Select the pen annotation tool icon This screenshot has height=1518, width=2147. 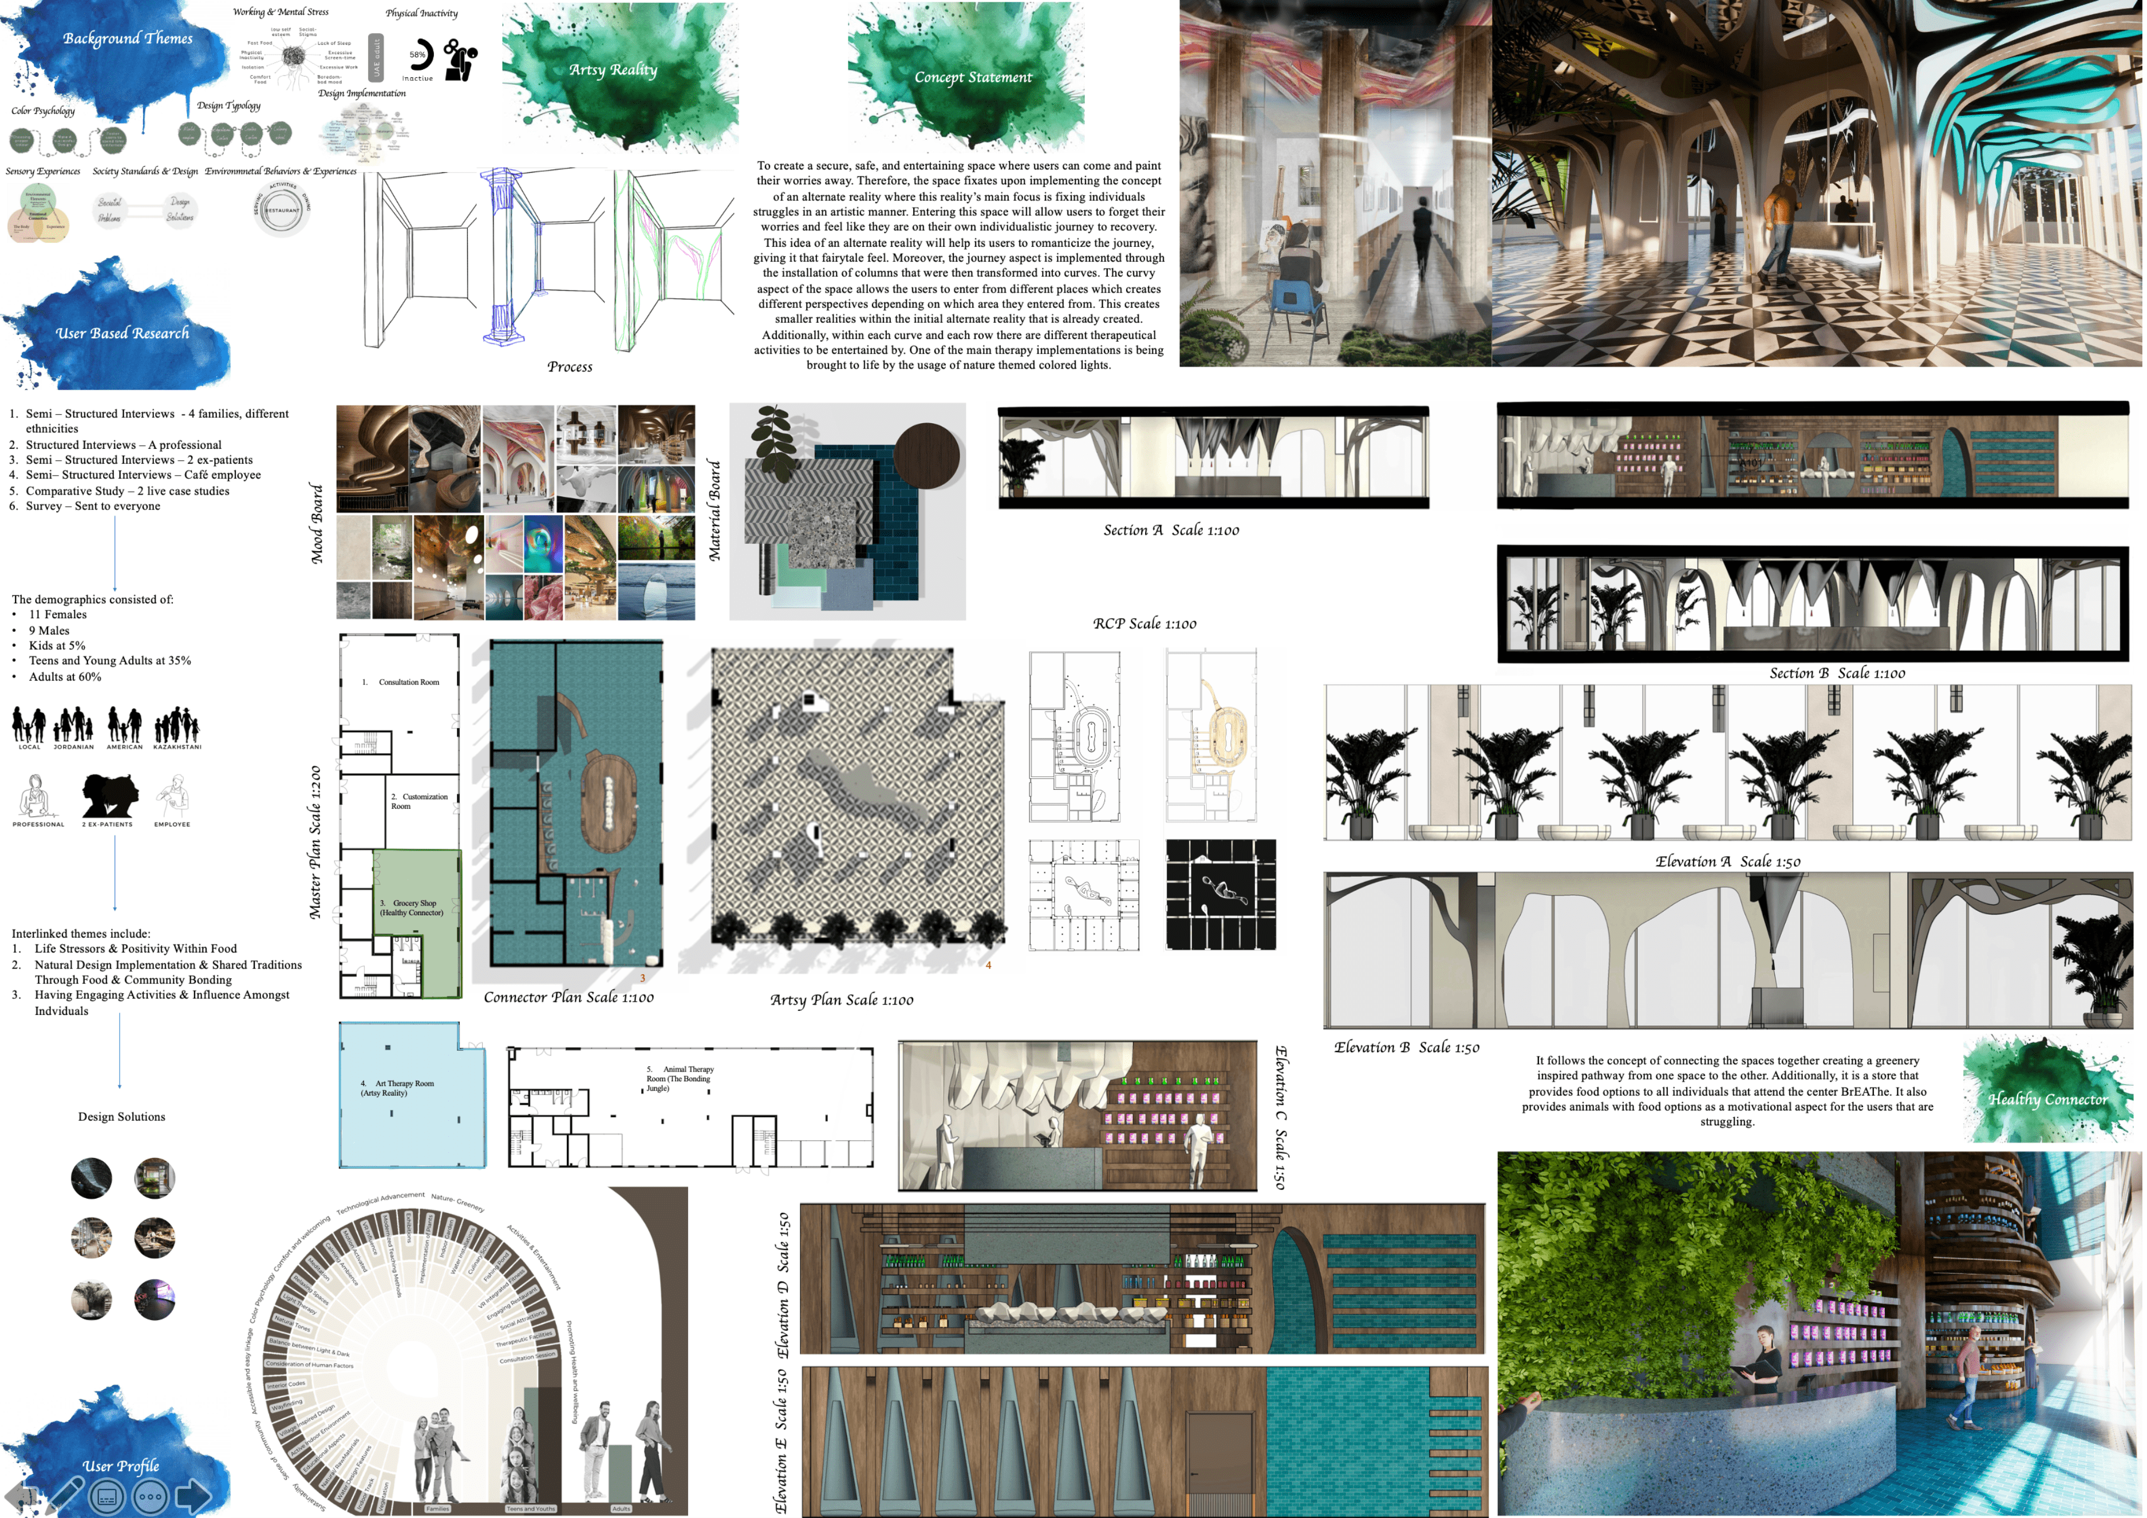point(64,1496)
